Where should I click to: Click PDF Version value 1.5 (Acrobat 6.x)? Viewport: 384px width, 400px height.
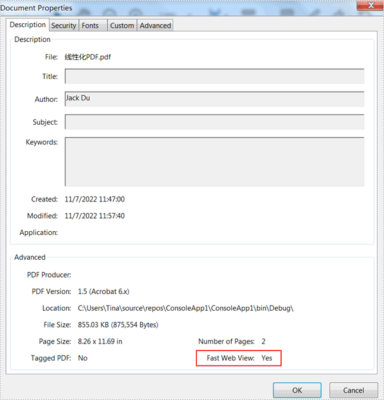point(103,291)
